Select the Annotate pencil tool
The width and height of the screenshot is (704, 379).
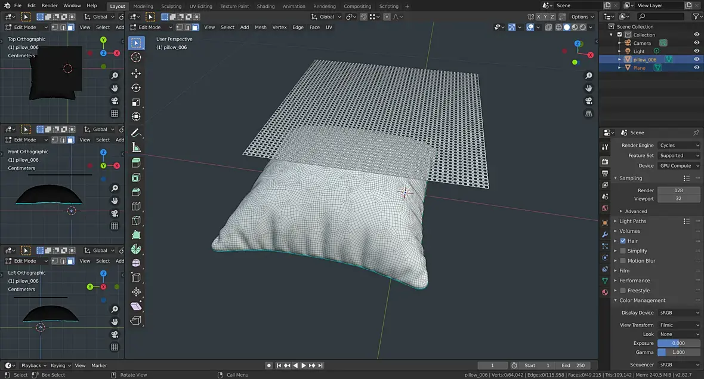click(x=136, y=133)
